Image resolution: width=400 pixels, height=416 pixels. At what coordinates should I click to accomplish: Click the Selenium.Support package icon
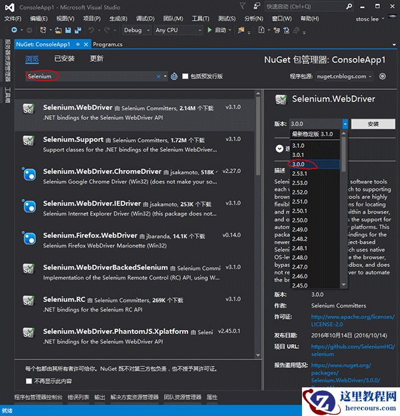(x=29, y=142)
